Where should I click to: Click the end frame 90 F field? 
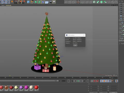point(63,81)
